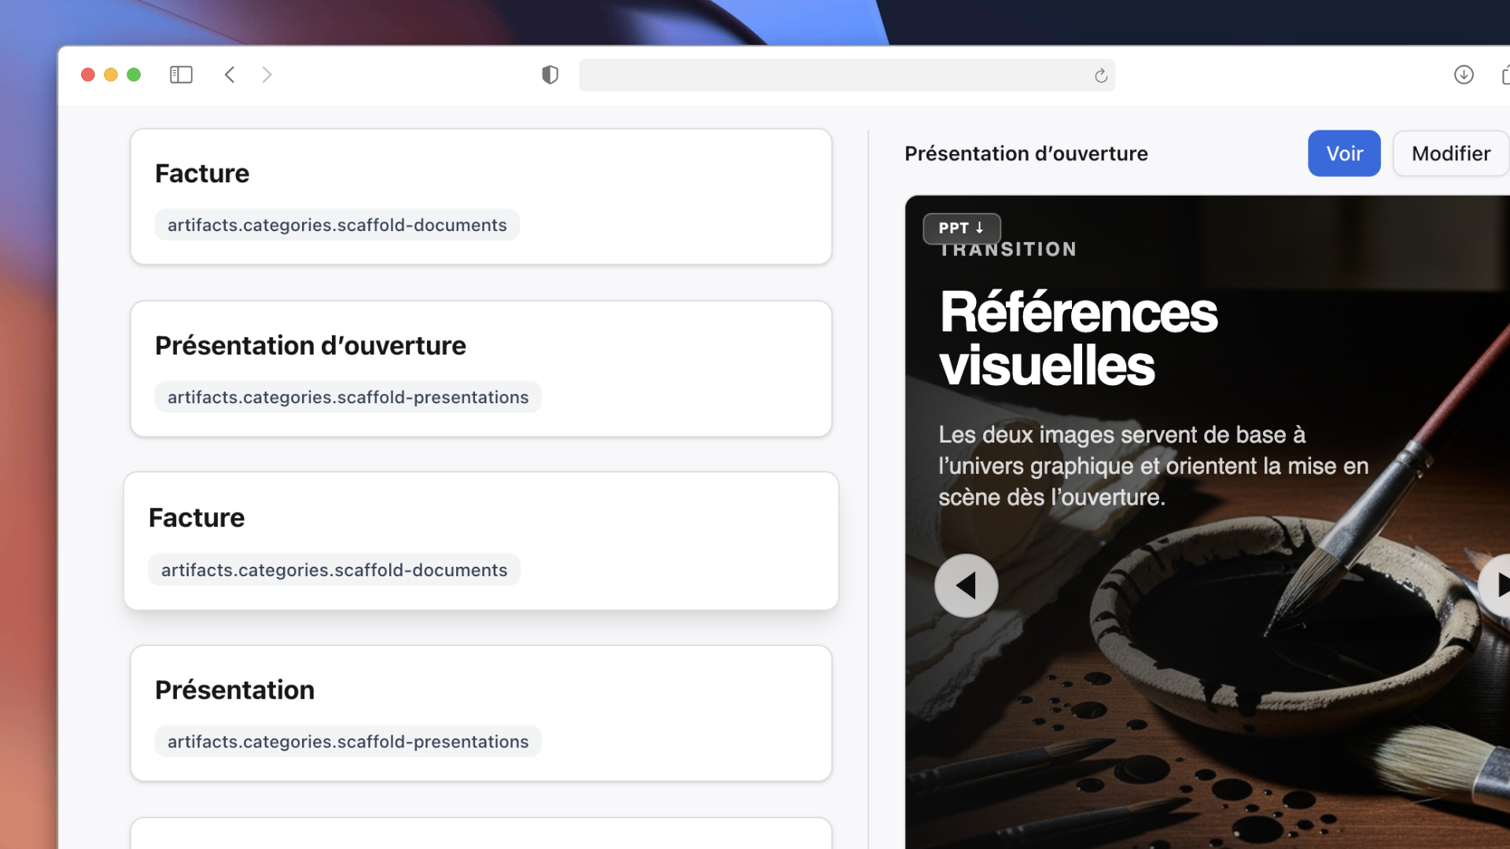Screen dimensions: 1510x849
Task: Click the scaffold-presentations tag under Présentation
Action: point(348,741)
